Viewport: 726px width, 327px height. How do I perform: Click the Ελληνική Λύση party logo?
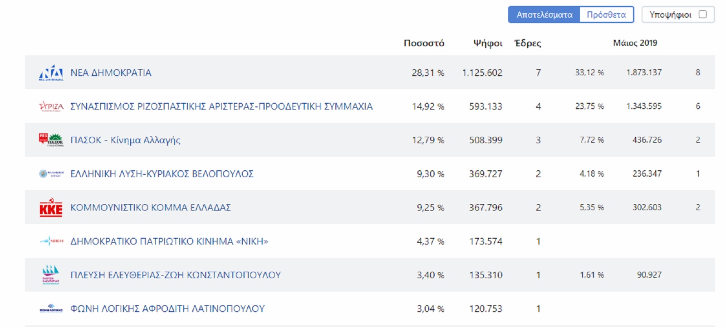51,173
